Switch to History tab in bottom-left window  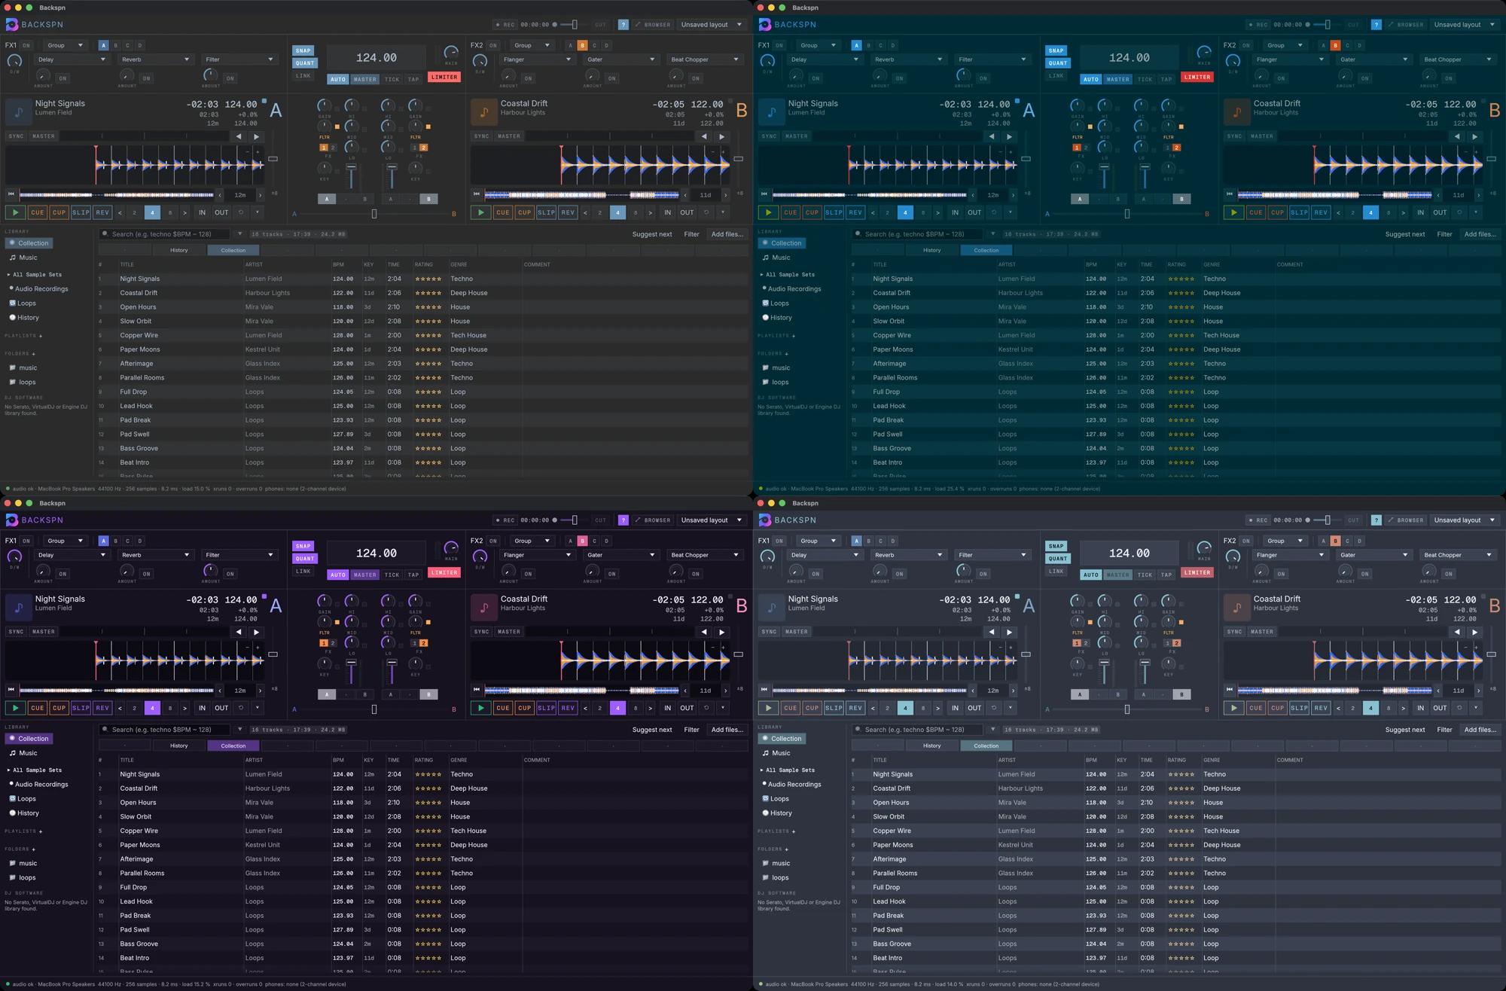(179, 746)
